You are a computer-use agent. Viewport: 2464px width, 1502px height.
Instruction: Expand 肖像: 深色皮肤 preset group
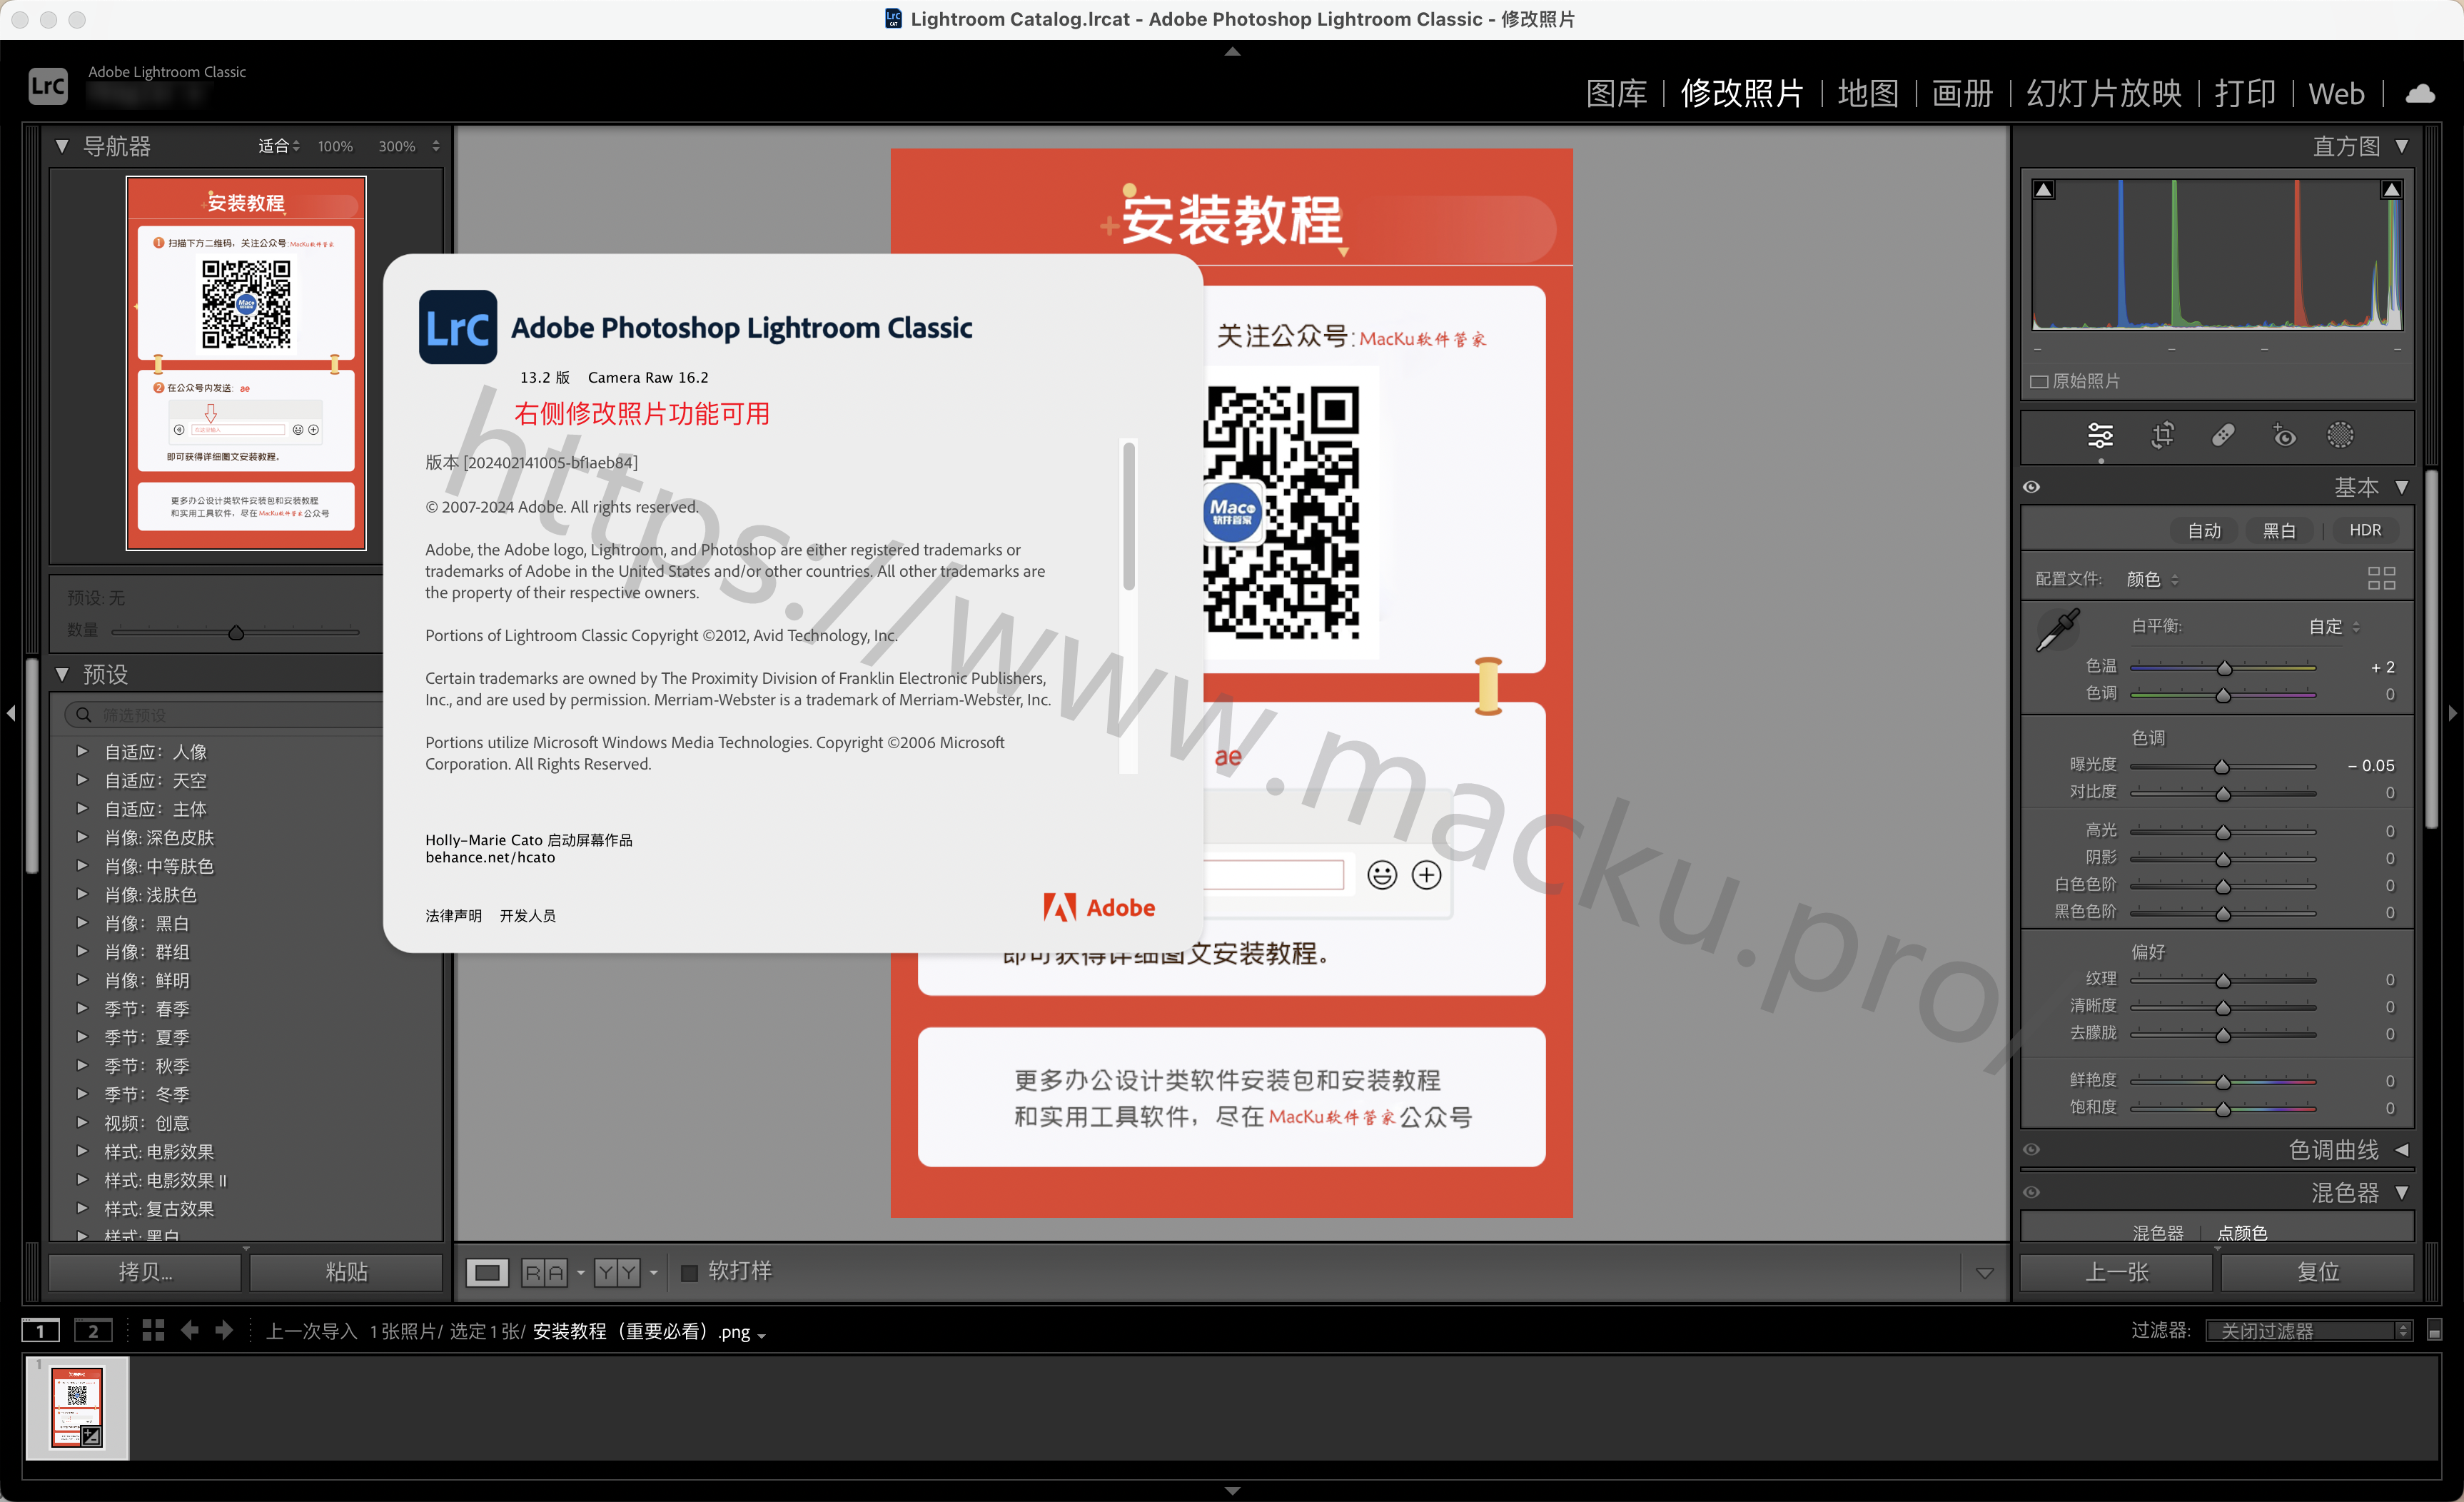click(82, 837)
